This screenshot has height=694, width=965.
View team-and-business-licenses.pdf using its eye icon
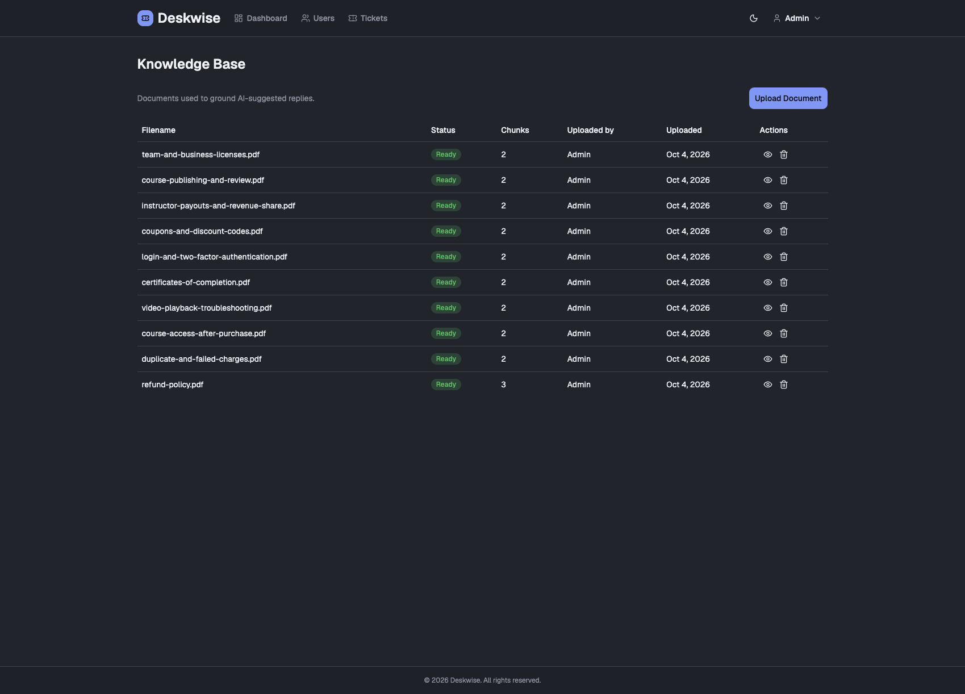point(768,154)
